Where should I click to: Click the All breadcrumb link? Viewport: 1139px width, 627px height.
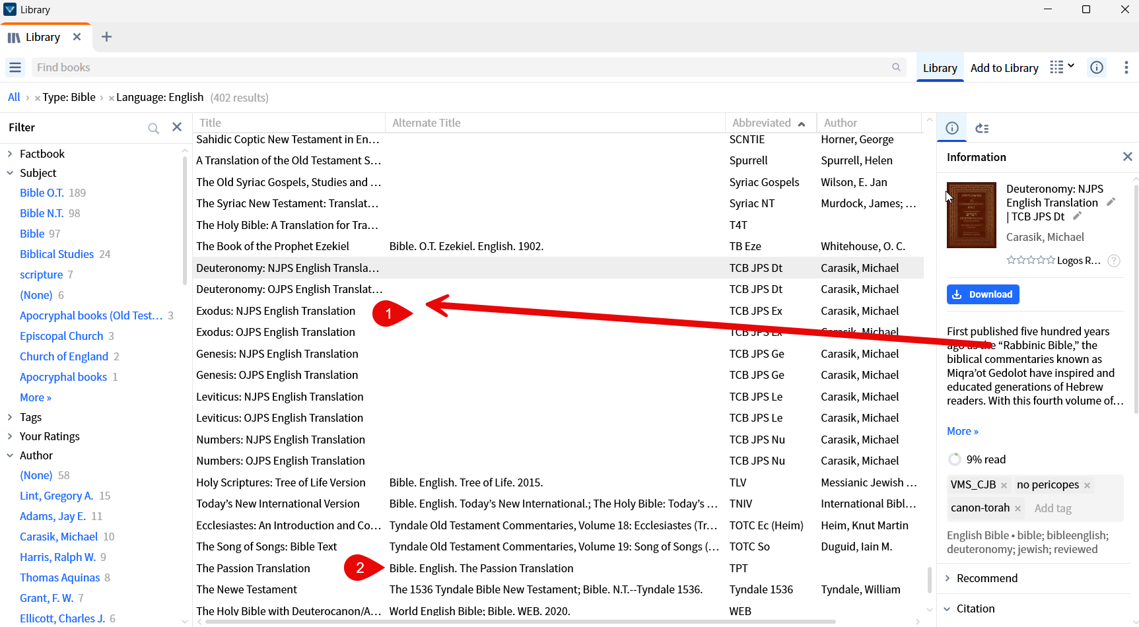pos(14,97)
